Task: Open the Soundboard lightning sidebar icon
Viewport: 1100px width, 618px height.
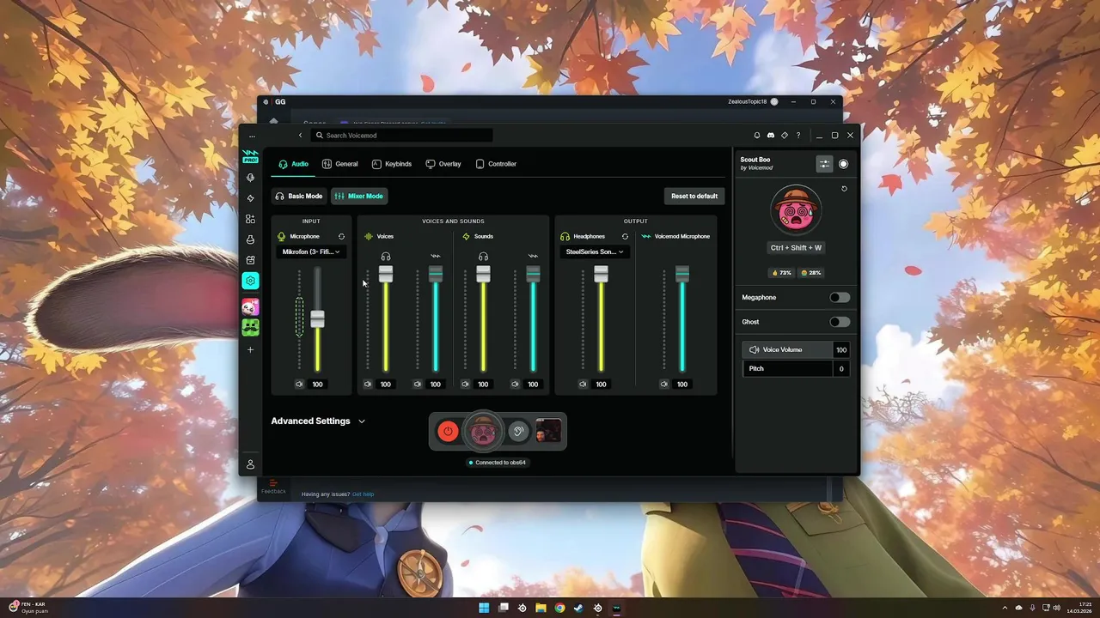Action: click(x=250, y=198)
